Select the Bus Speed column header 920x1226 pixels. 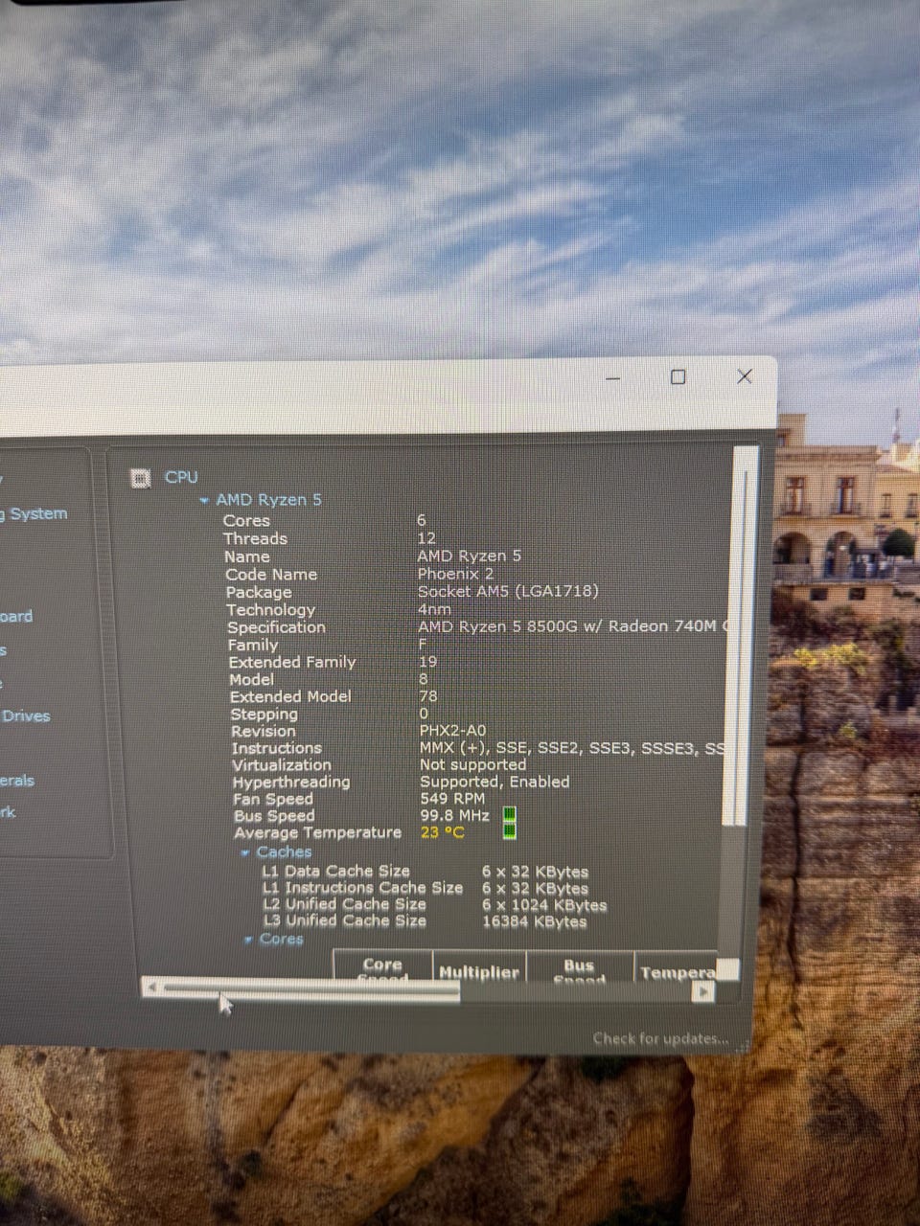[579, 969]
